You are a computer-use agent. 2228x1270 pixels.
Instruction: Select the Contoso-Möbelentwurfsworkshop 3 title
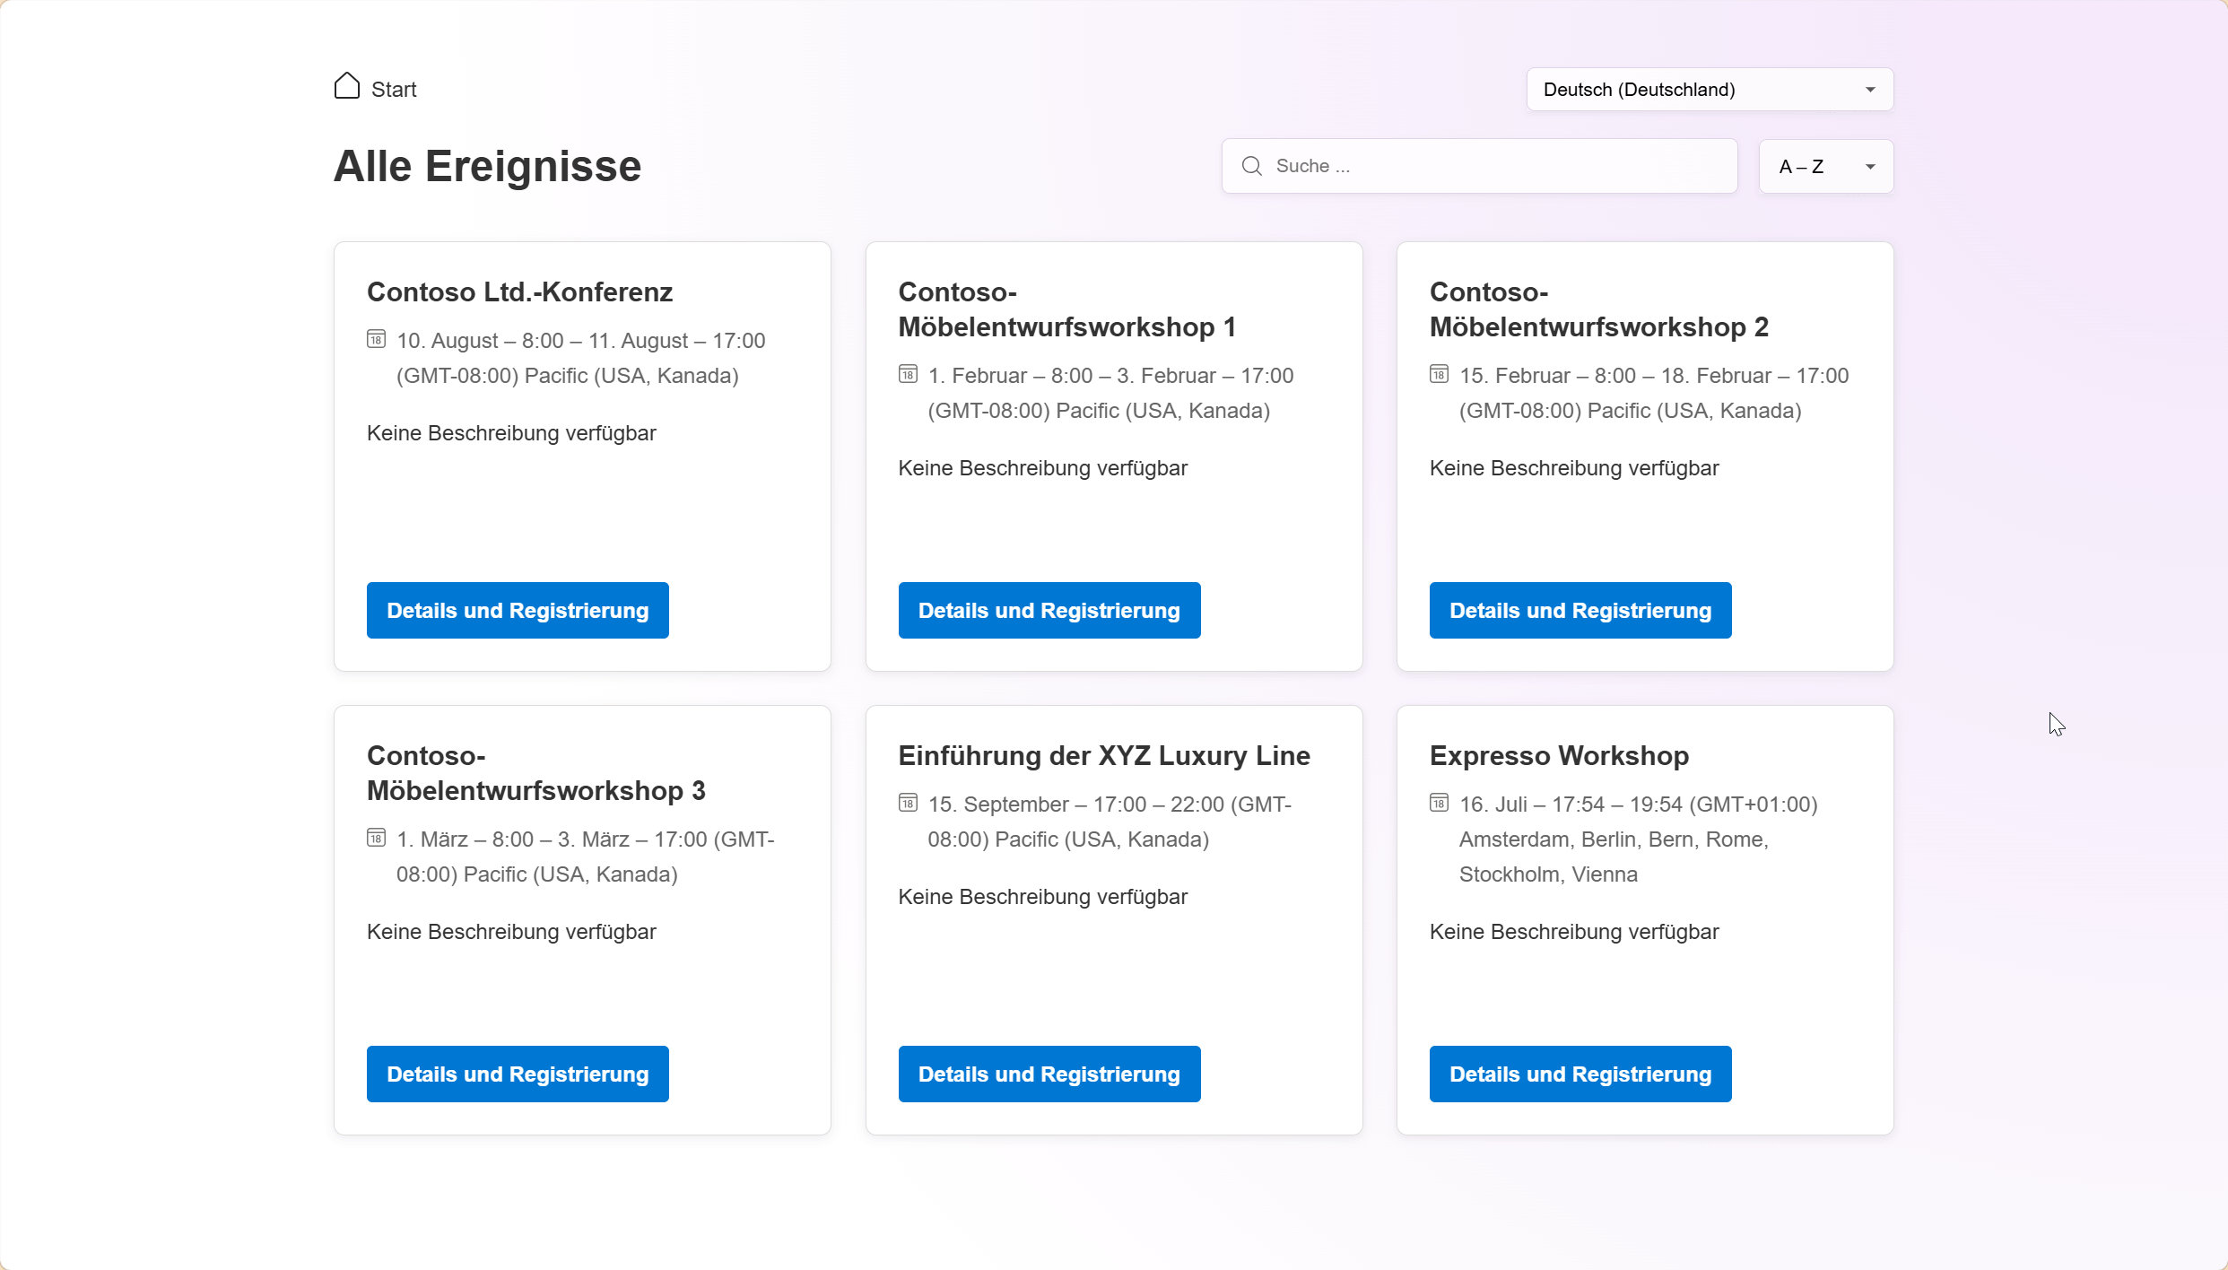536,773
